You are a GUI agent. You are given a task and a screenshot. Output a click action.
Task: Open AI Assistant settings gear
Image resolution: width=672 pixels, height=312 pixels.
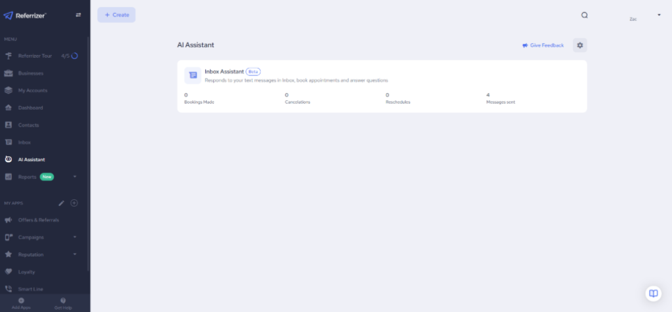(x=579, y=45)
